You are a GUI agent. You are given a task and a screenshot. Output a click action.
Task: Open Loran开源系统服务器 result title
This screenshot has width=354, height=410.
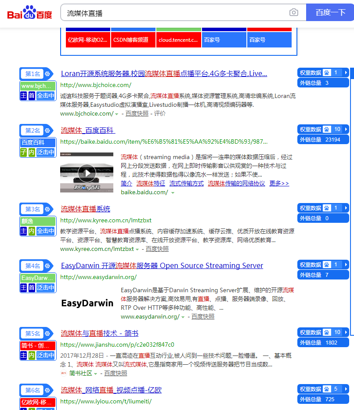tap(164, 74)
